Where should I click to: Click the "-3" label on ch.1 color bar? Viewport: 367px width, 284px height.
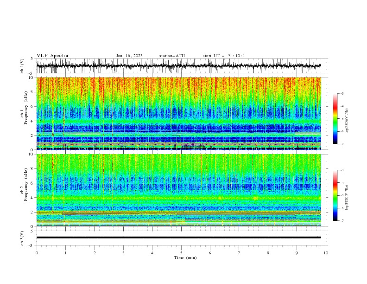point(342,93)
